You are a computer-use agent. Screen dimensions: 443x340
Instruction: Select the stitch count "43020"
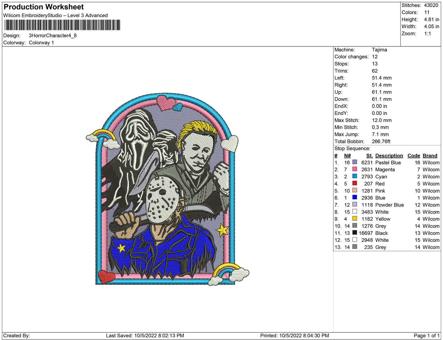pyautogui.click(x=431, y=5)
